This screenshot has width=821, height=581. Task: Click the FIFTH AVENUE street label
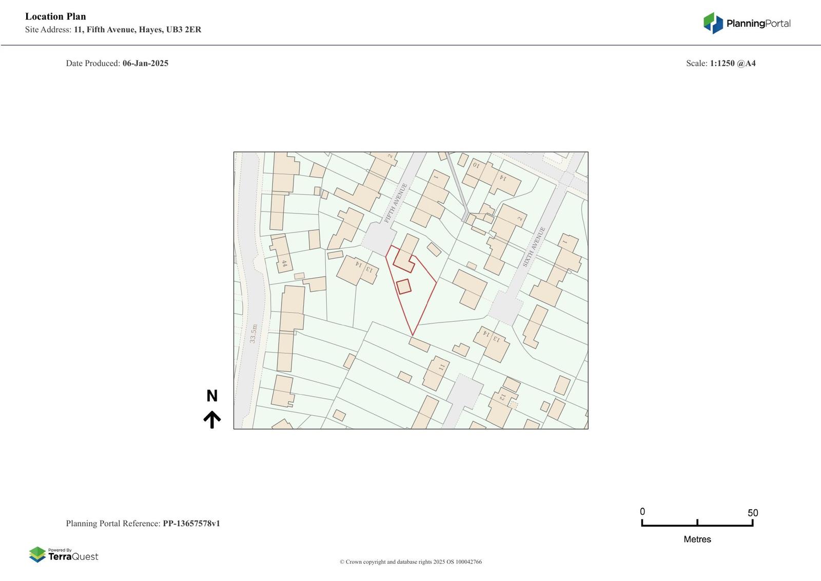tap(396, 203)
